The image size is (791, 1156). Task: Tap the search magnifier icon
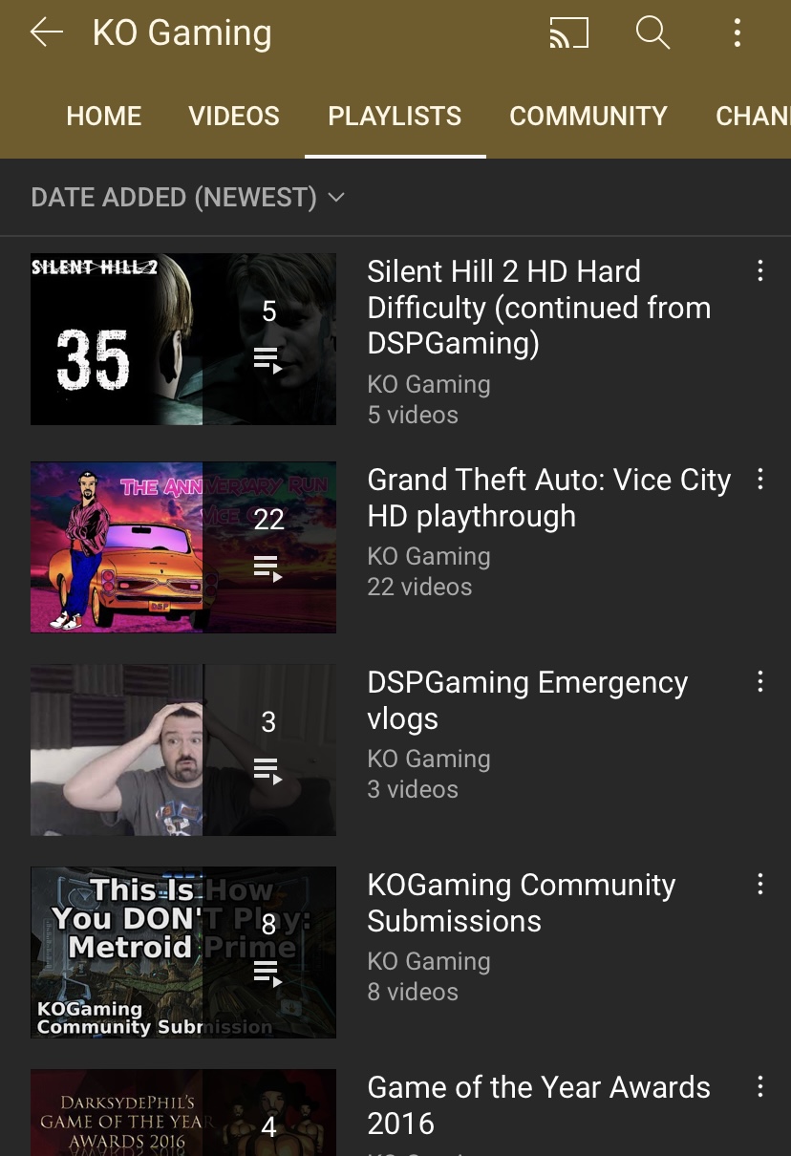(x=652, y=33)
